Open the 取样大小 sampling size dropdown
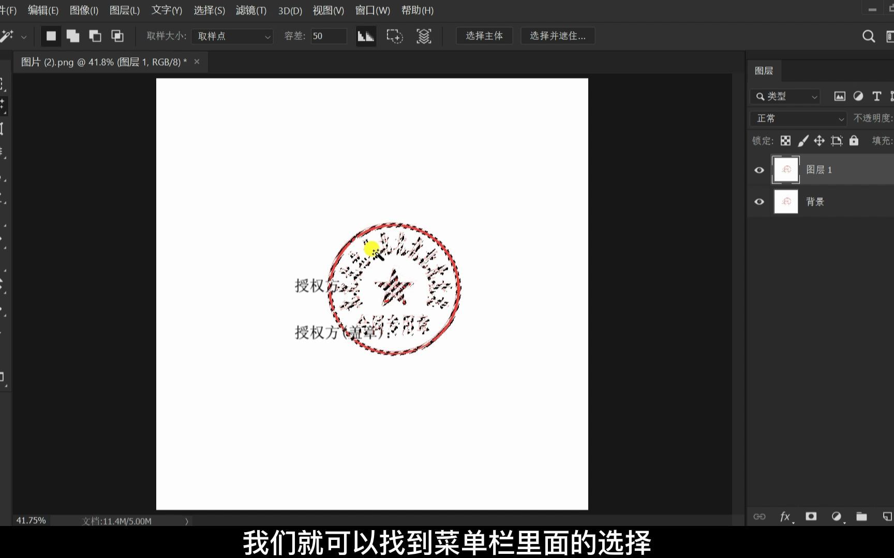This screenshot has height=558, width=894. (232, 36)
